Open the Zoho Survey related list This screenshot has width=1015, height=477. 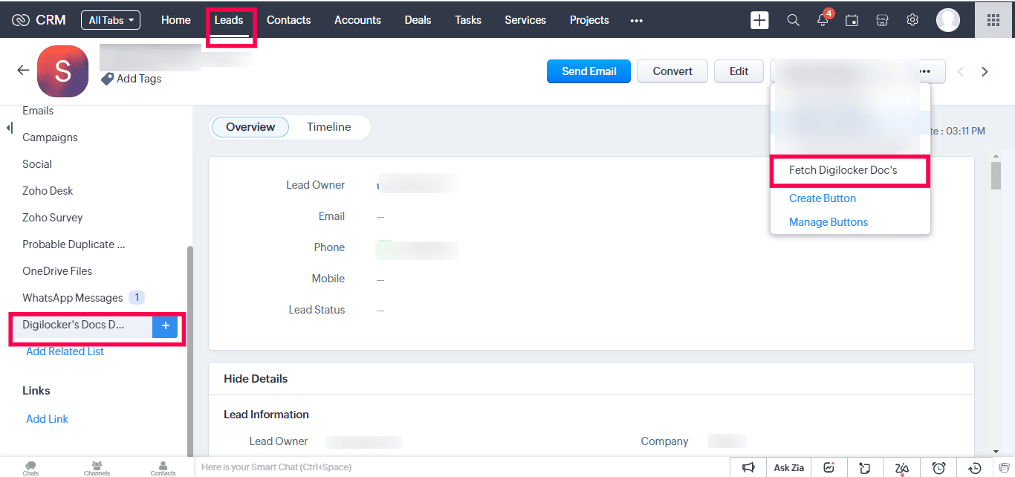[52, 218]
